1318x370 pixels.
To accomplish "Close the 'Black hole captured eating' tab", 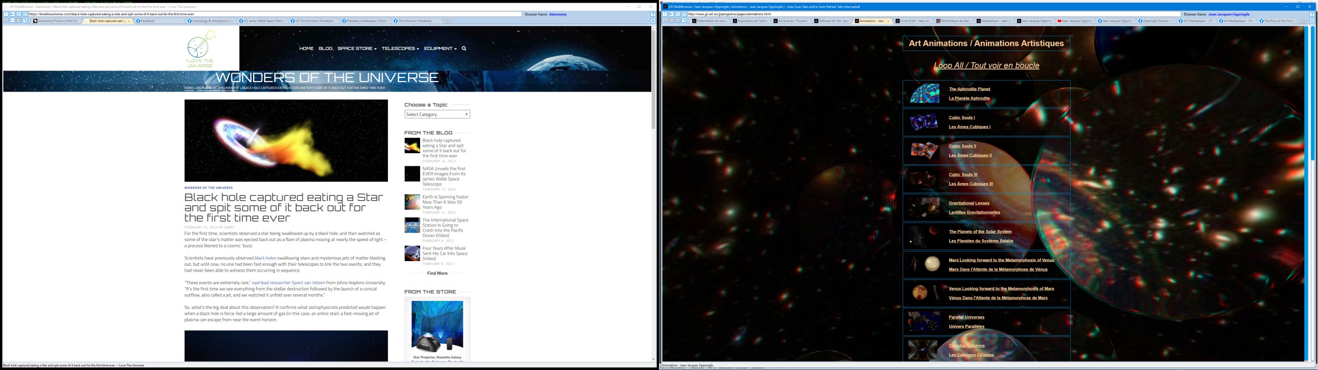I will pos(129,21).
